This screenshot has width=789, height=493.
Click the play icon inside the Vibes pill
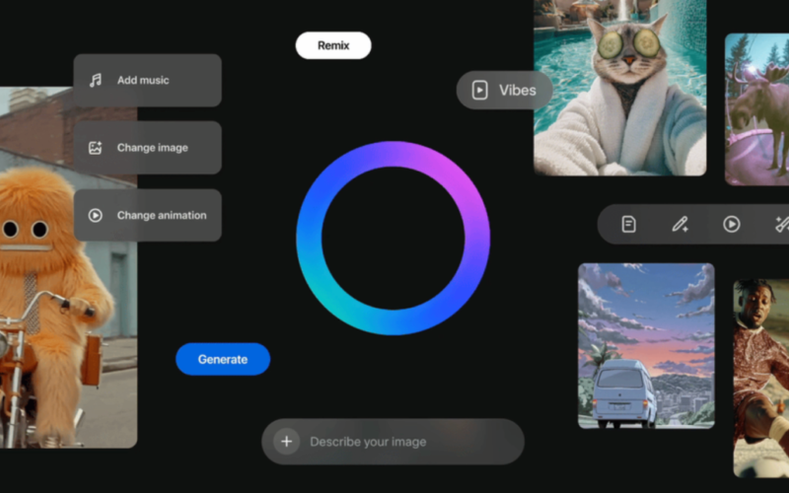pos(479,91)
